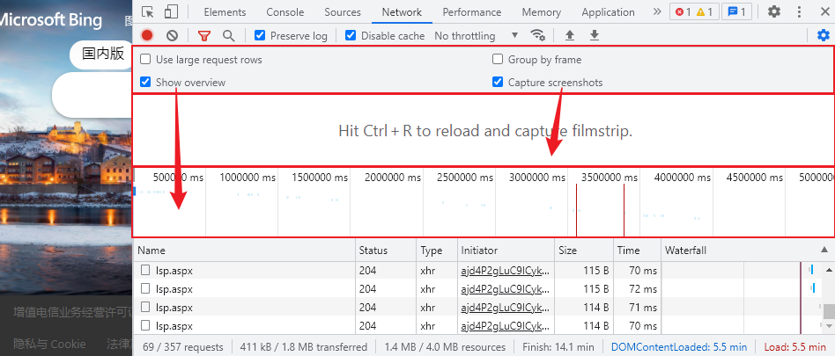Uncheck Capture screenshots option

click(498, 83)
